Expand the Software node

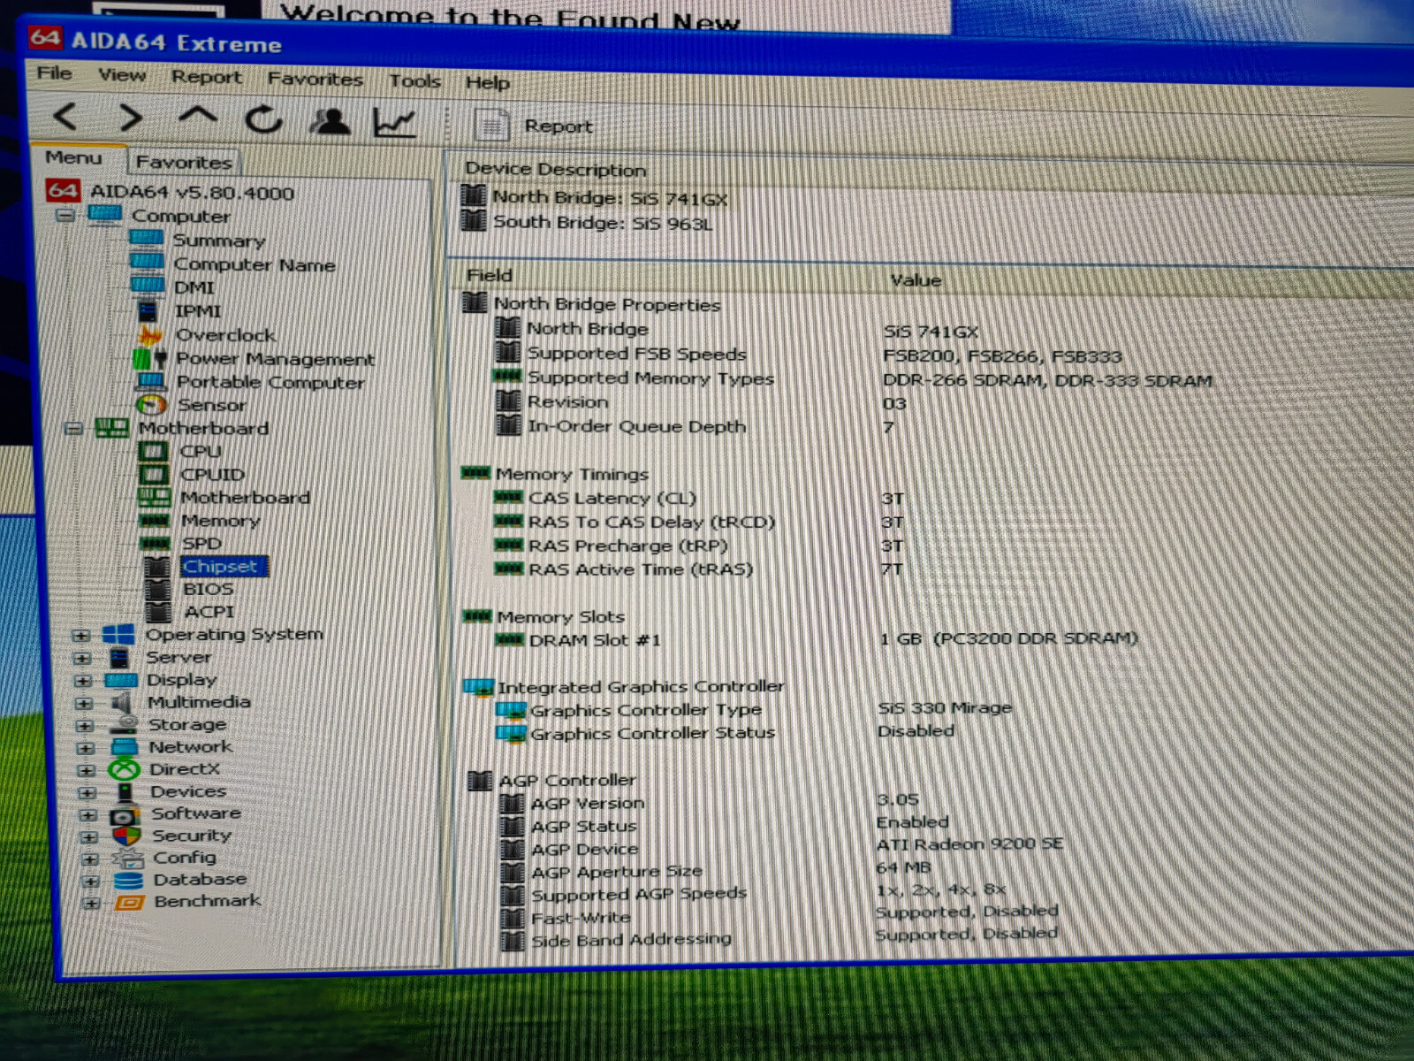tap(88, 815)
